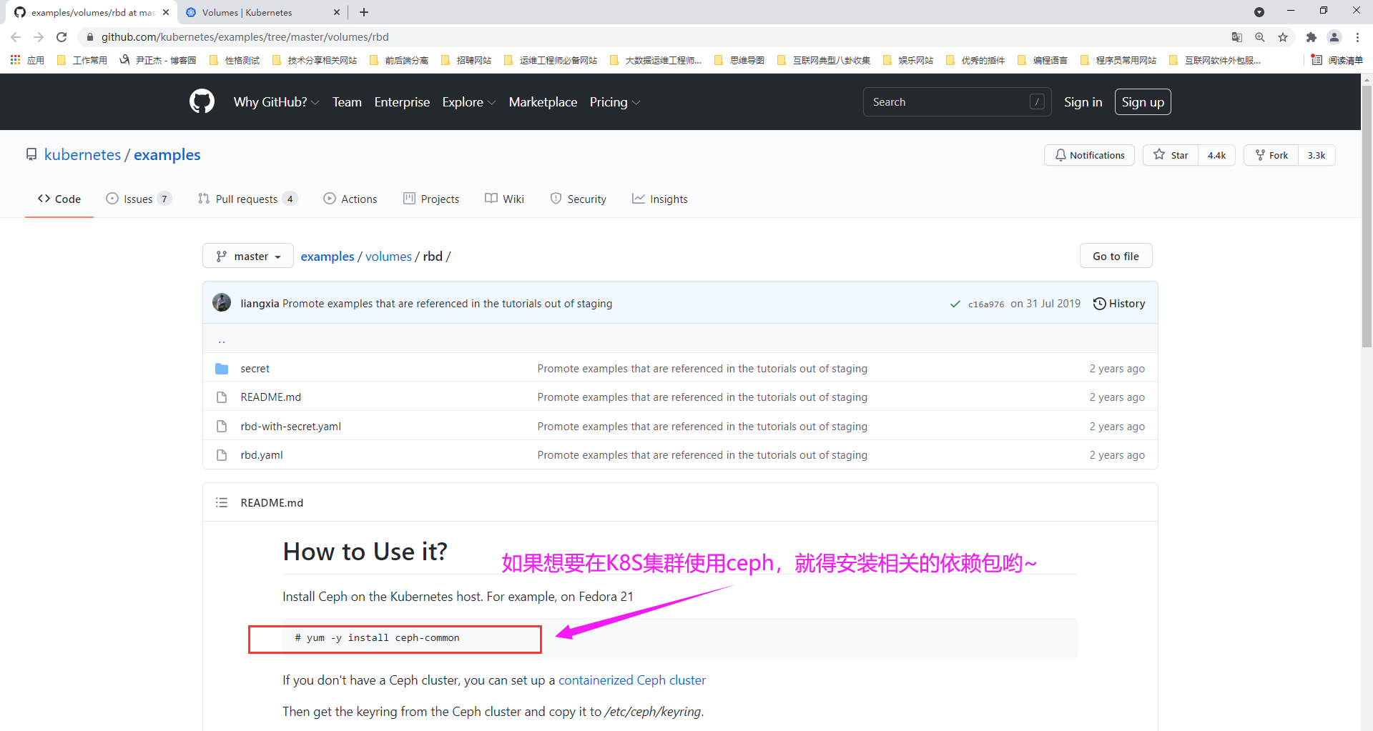Fork the examples repository
The image size is (1373, 731).
[1271, 155]
